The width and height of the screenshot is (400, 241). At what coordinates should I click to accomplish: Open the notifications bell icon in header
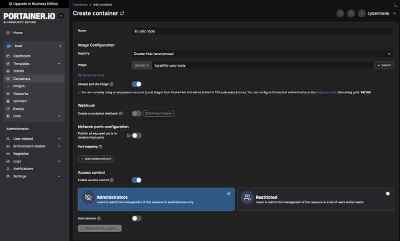[x=340, y=13]
